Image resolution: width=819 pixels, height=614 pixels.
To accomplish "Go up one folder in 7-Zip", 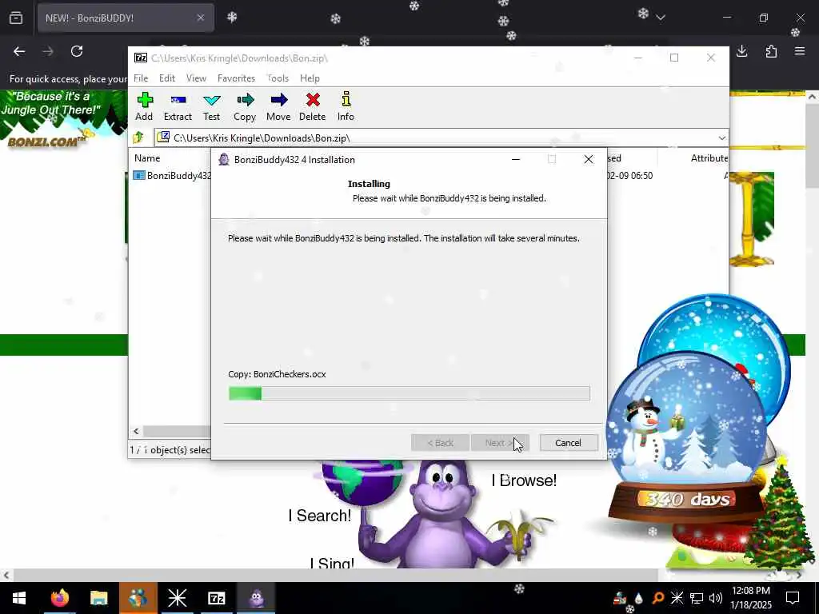I will point(138,138).
